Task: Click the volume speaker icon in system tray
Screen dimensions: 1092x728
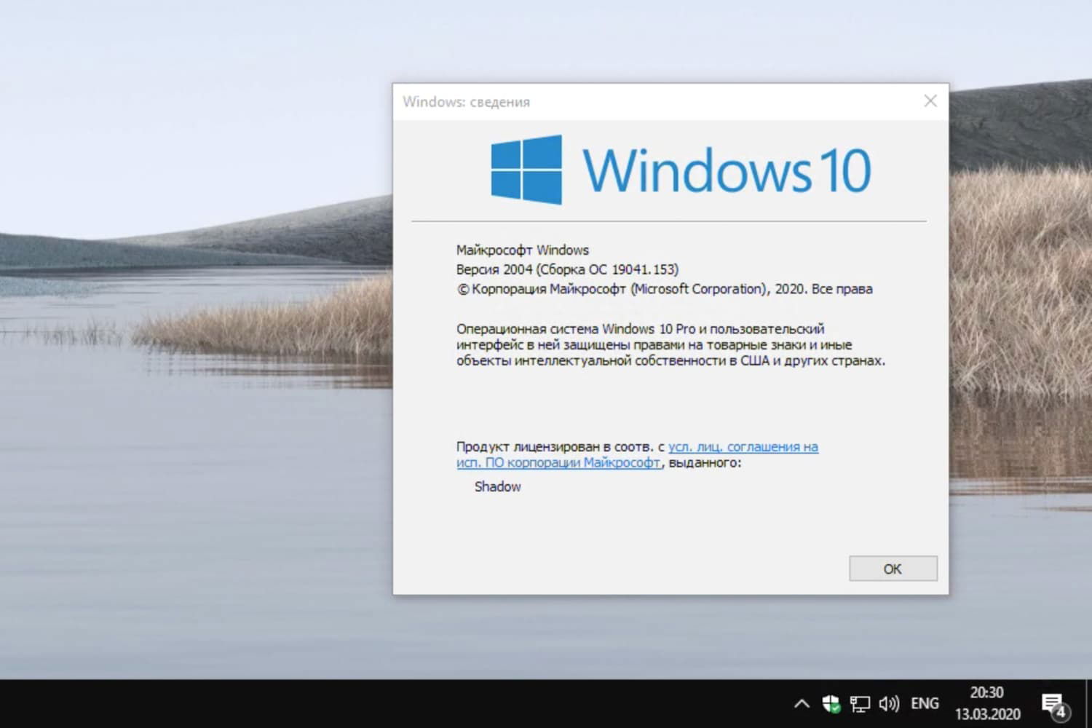Action: [x=888, y=703]
